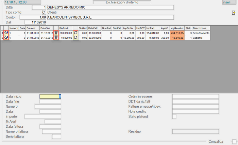Click the Dichiarazioni d'intento title bar

[x=116, y=2]
